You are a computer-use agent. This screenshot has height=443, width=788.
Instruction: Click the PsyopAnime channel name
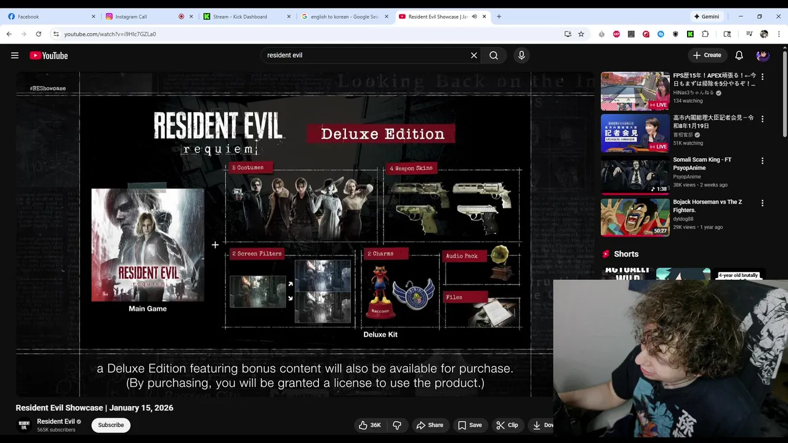pos(687,177)
